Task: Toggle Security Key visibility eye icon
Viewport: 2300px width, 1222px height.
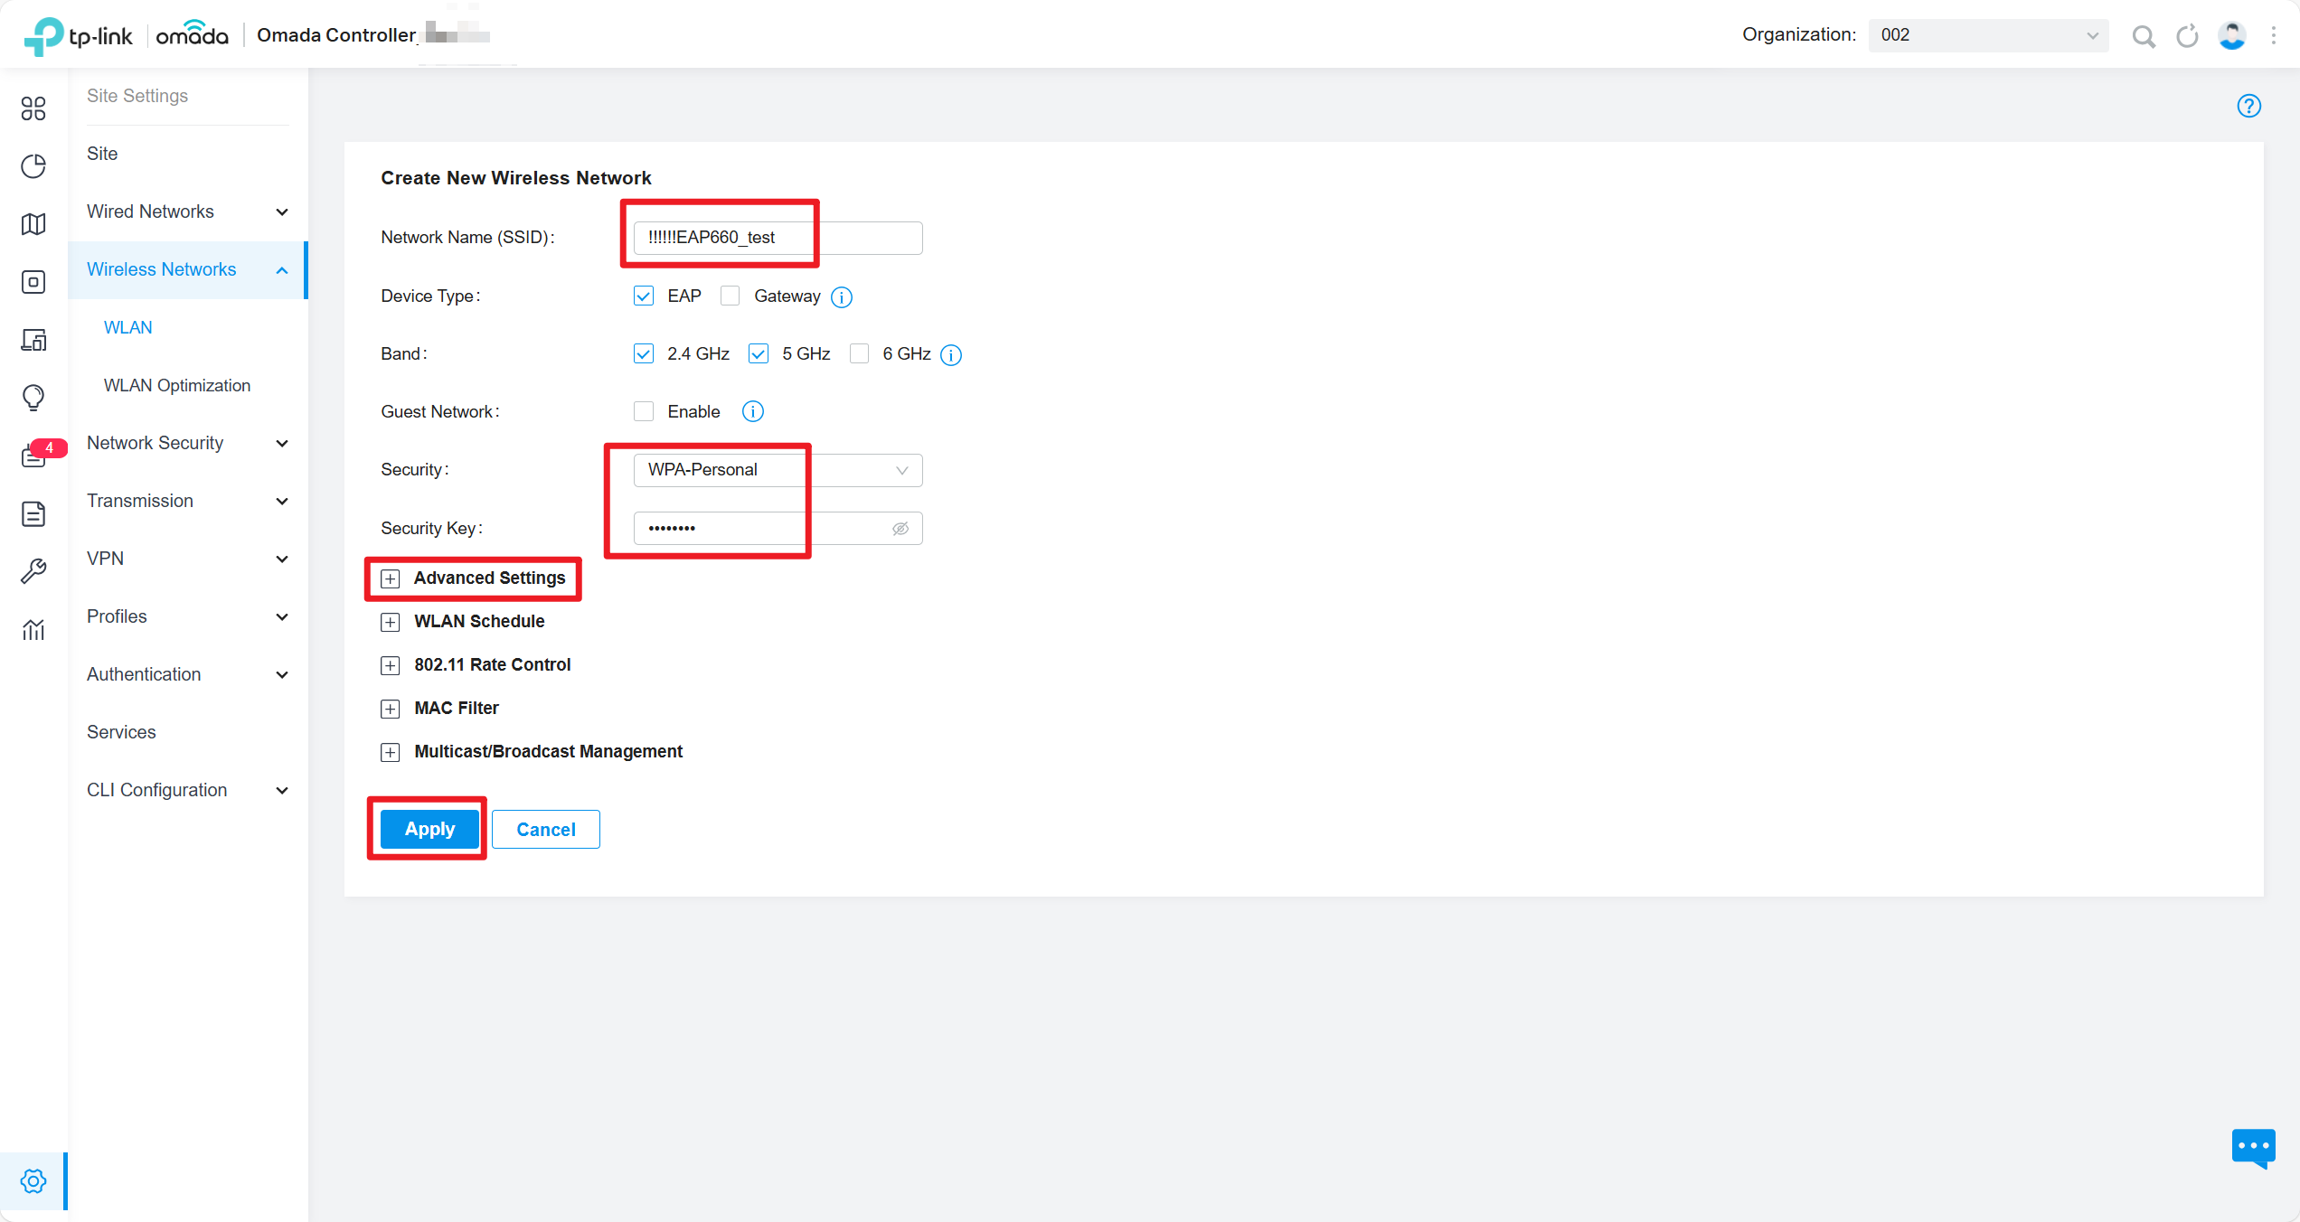Action: pos(900,529)
